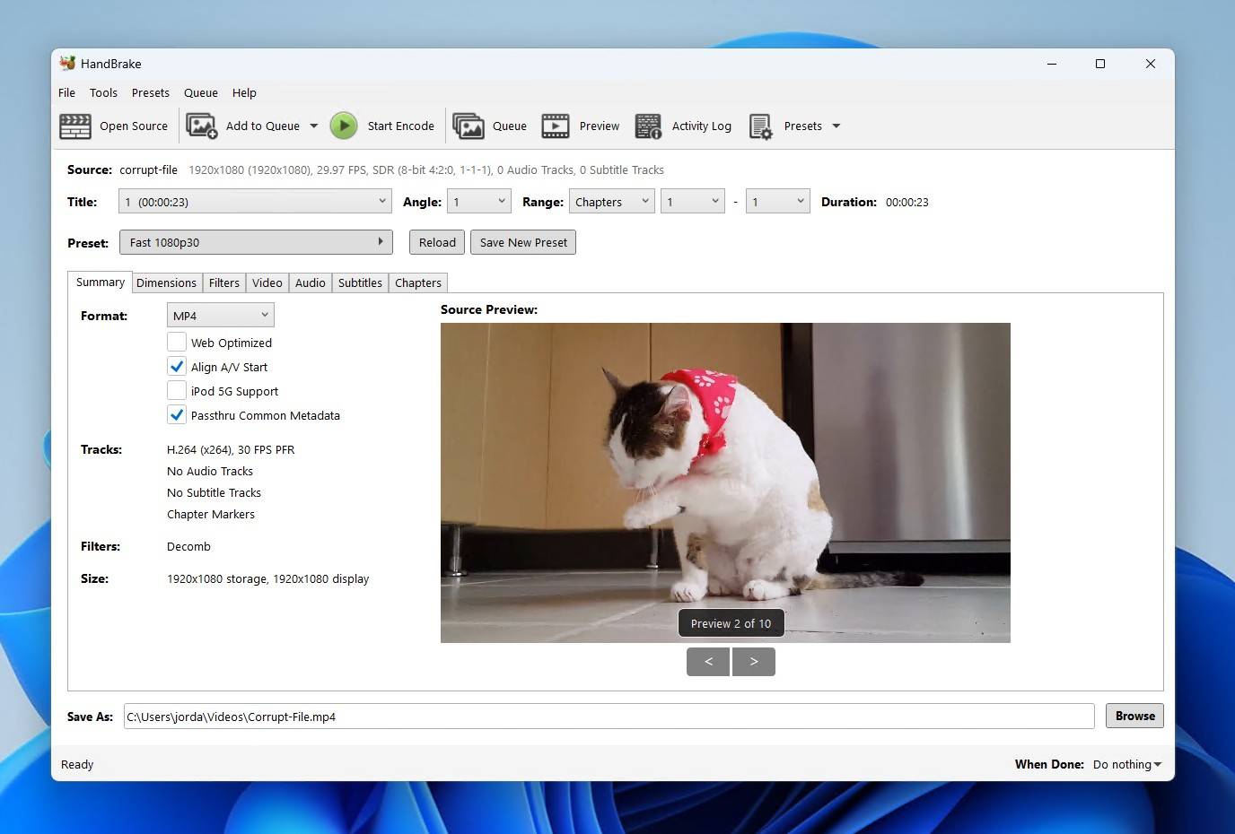The height and width of the screenshot is (834, 1235).
Task: Open the Queue menu in menu bar
Action: click(x=201, y=92)
